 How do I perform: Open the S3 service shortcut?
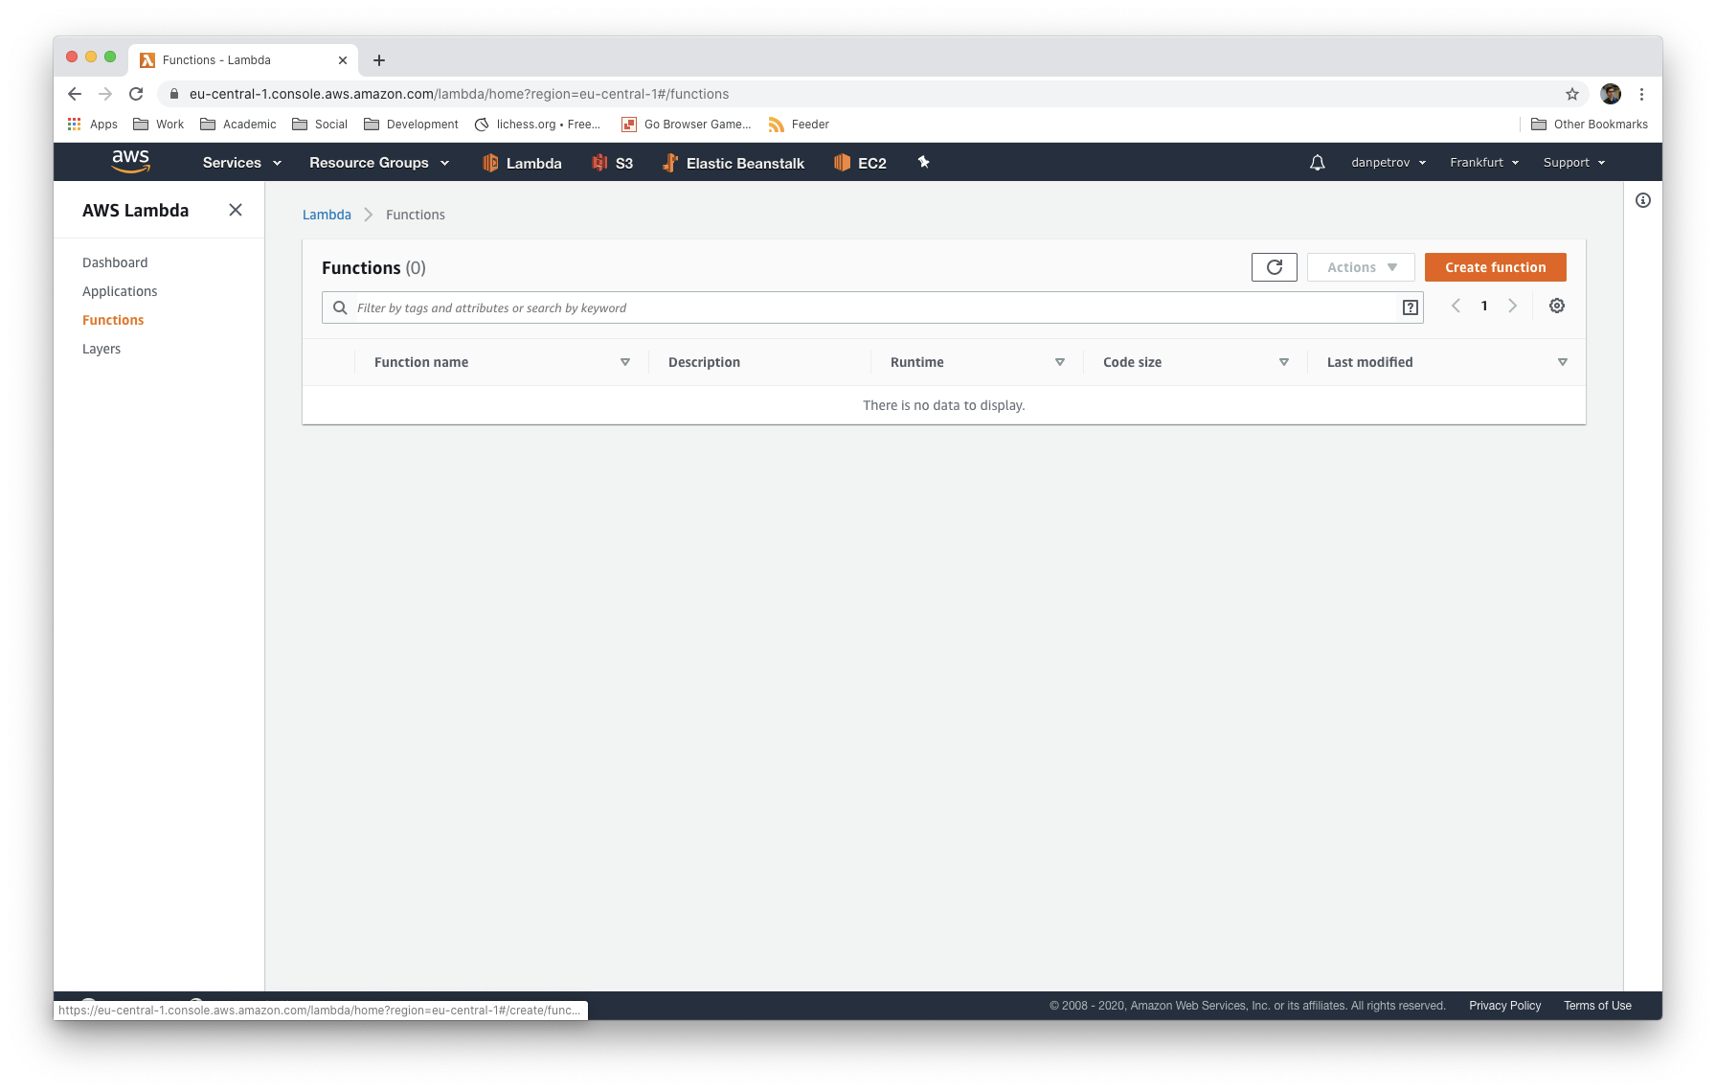612,162
